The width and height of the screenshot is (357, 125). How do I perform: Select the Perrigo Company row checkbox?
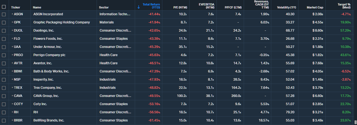tap(4, 55)
